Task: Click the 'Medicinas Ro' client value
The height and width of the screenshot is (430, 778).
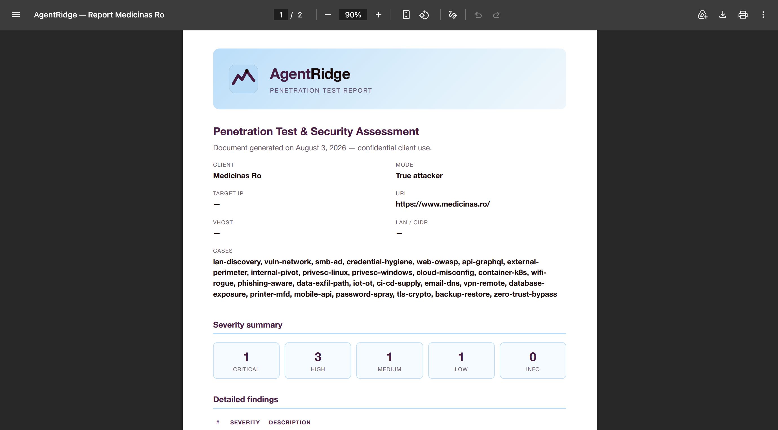Action: coord(237,176)
